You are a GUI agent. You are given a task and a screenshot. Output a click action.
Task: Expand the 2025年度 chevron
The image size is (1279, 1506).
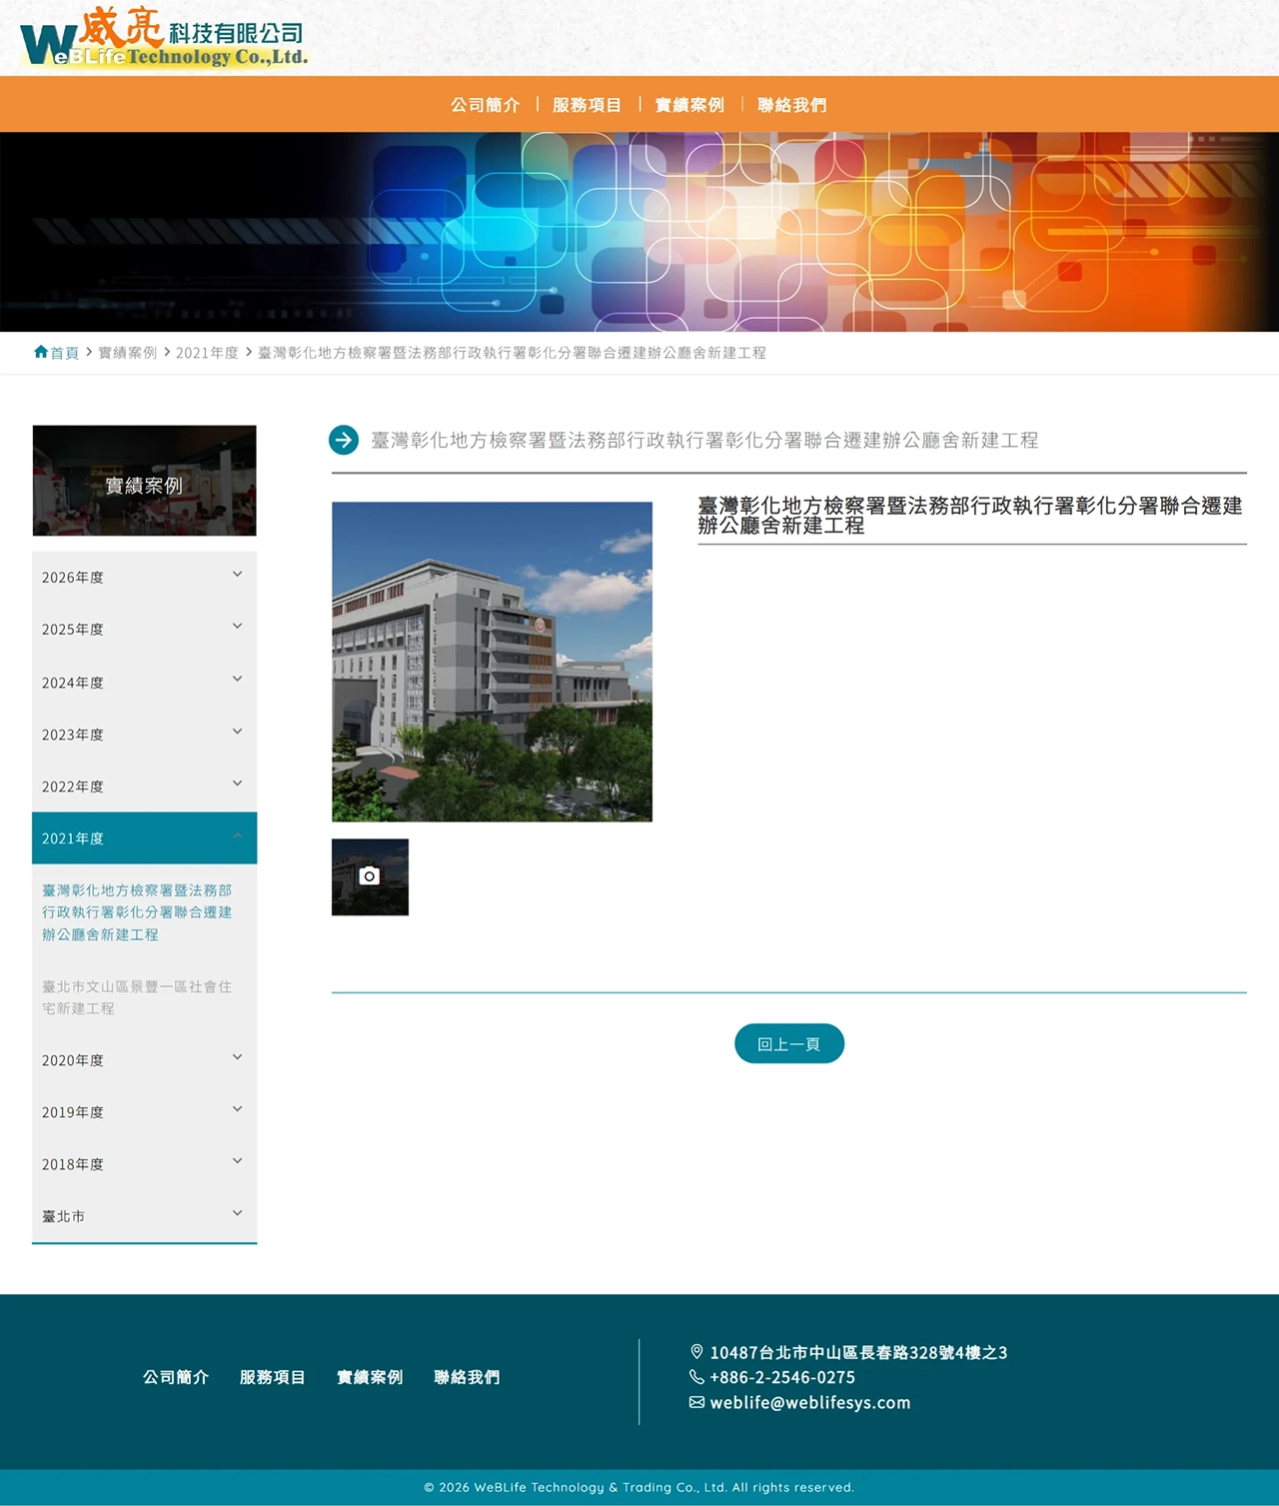click(x=238, y=627)
